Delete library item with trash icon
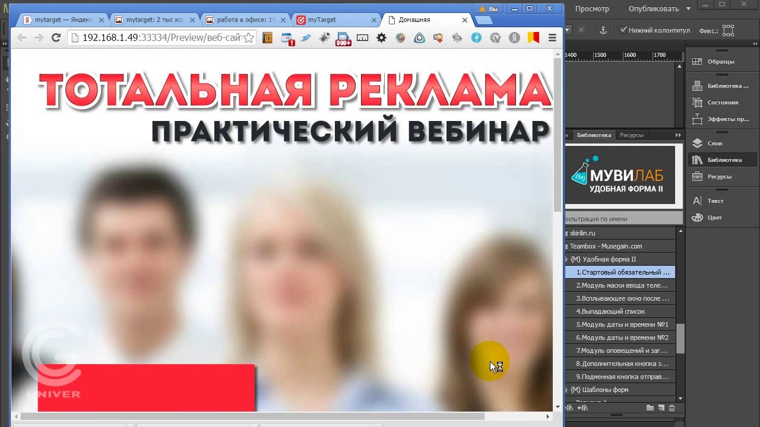The width and height of the screenshot is (760, 427). click(x=672, y=408)
